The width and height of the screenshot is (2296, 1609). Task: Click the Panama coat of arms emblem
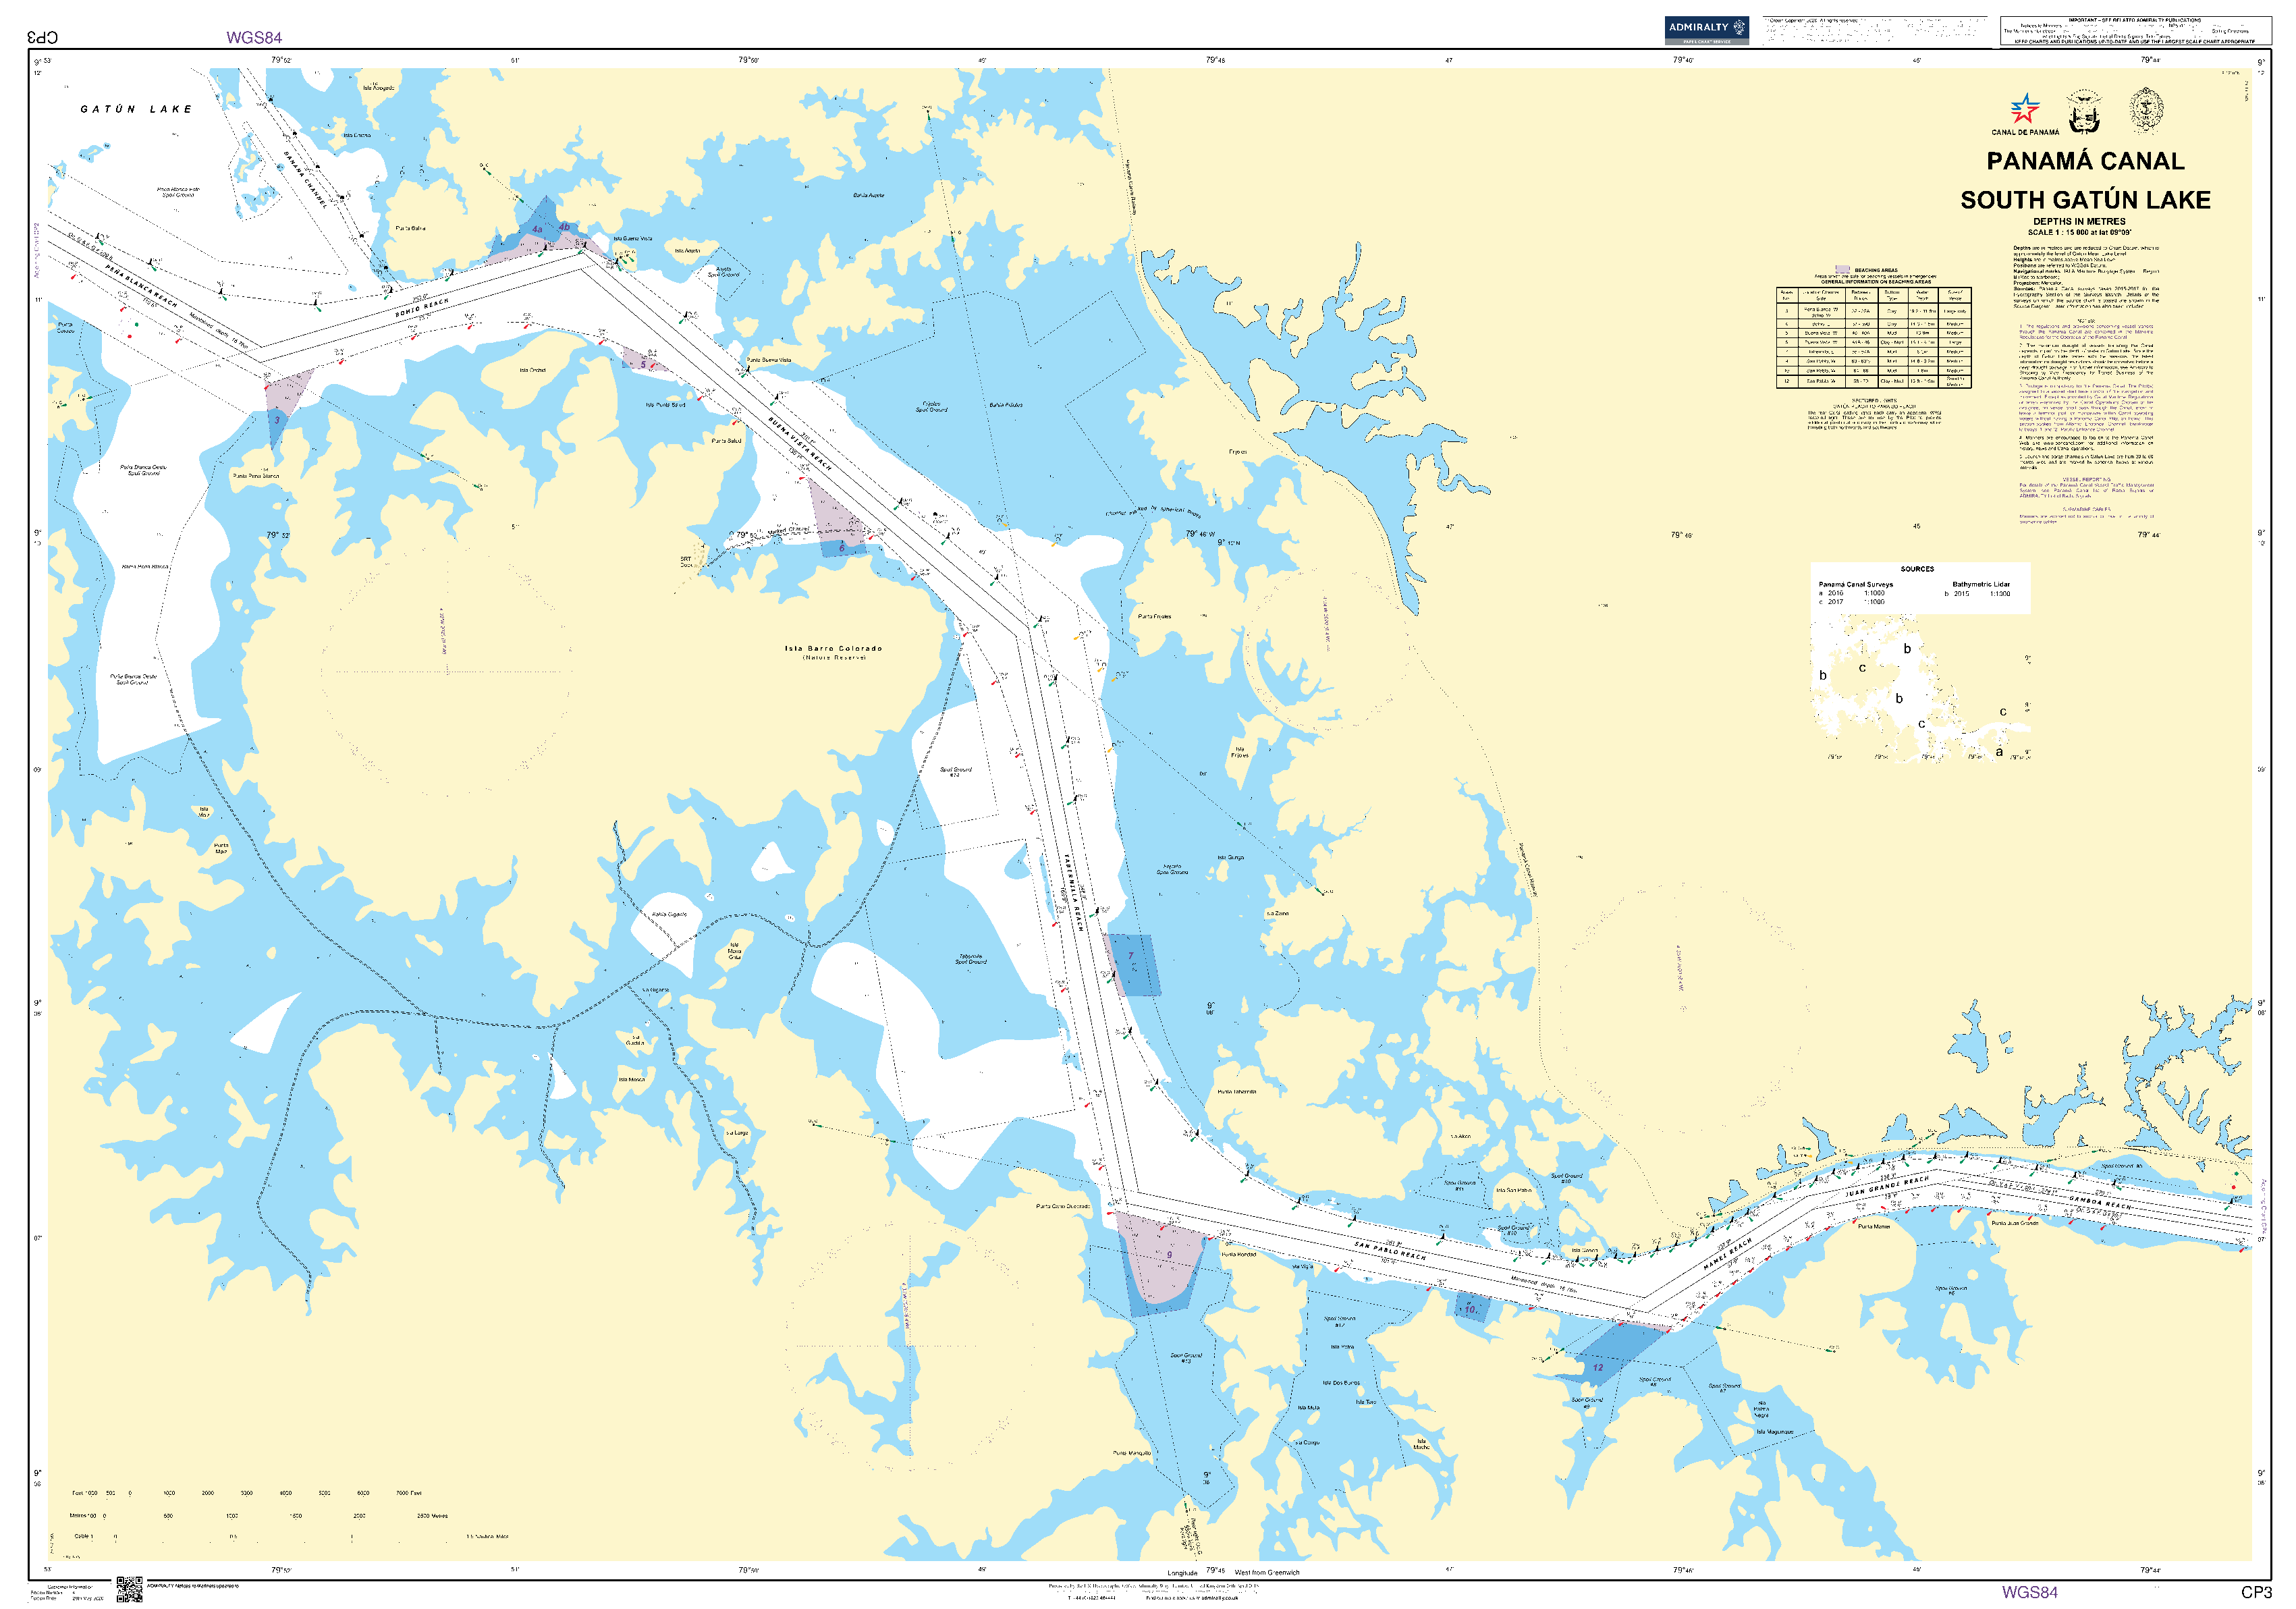(2084, 111)
